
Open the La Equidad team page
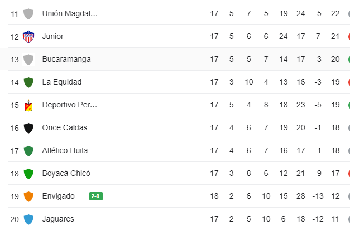tap(62, 82)
